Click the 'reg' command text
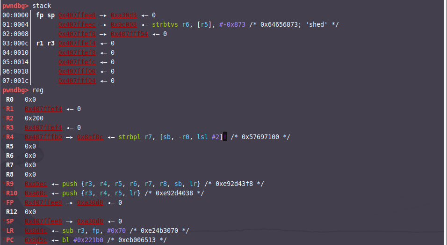 [37, 90]
